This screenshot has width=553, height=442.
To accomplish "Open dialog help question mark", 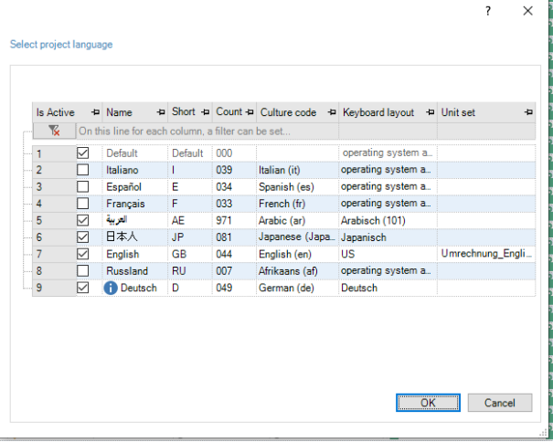I will point(488,11).
